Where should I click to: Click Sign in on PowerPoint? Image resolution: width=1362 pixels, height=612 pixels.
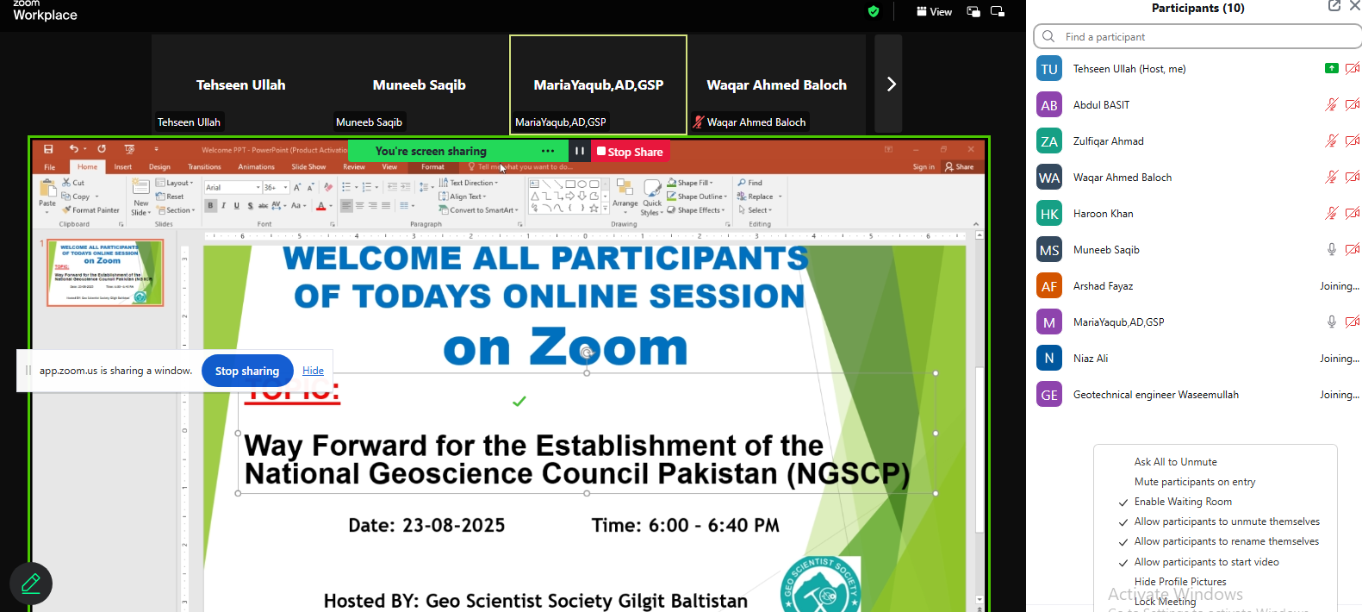pyautogui.click(x=924, y=167)
